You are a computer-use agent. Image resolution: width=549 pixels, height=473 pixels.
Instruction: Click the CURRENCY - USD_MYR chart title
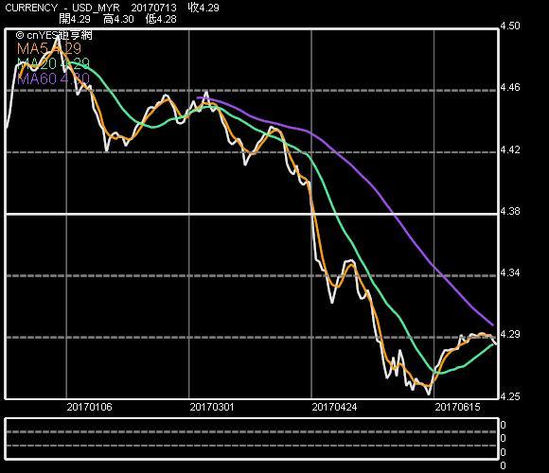coord(62,8)
